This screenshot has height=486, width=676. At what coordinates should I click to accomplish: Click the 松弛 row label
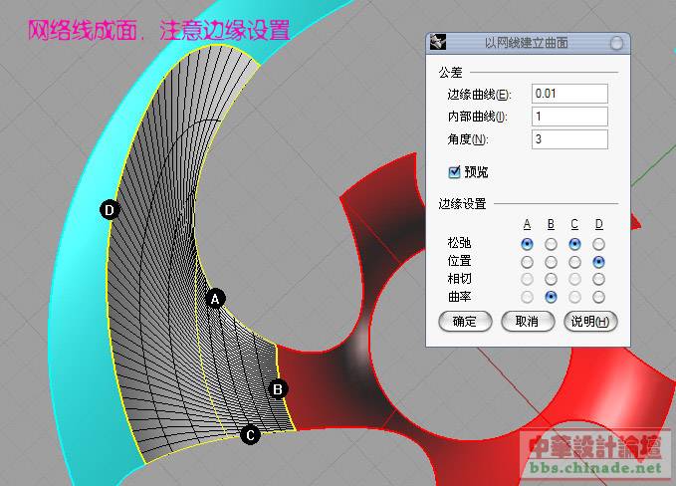coord(459,243)
